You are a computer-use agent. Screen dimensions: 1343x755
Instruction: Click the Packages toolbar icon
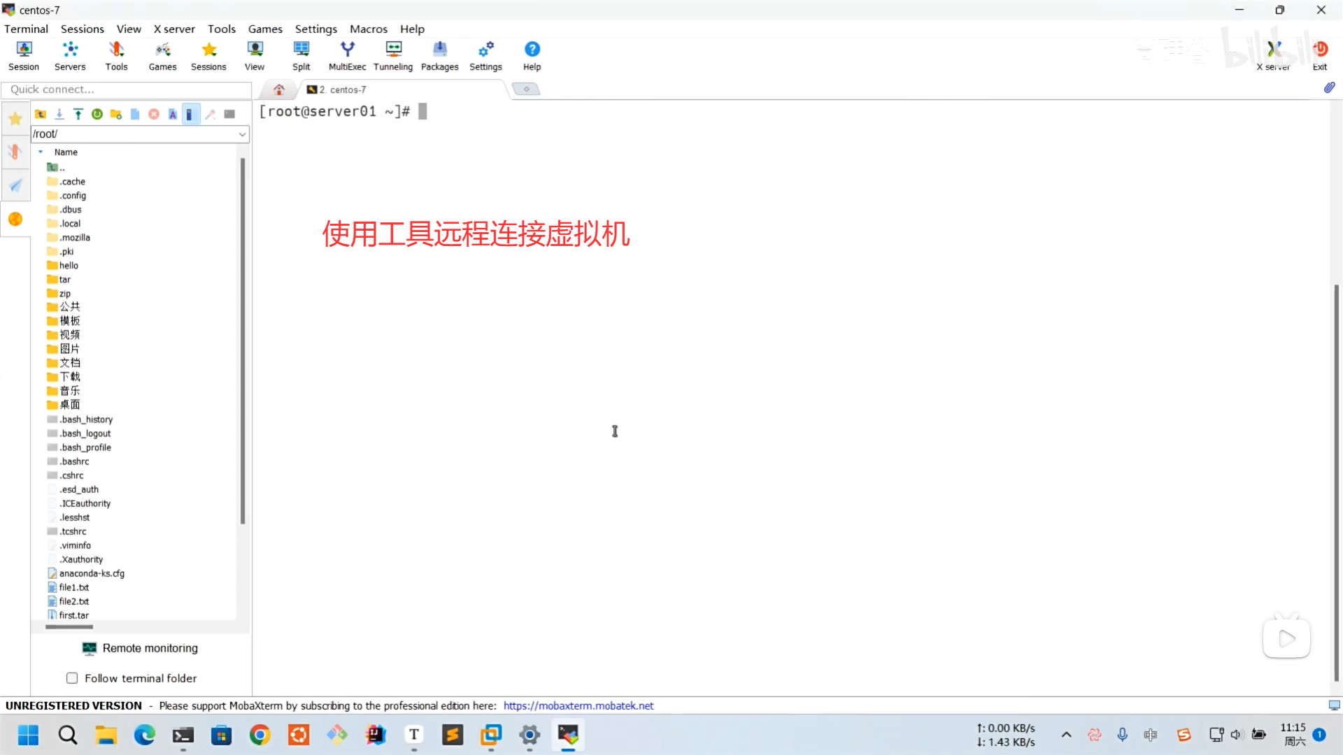[439, 55]
